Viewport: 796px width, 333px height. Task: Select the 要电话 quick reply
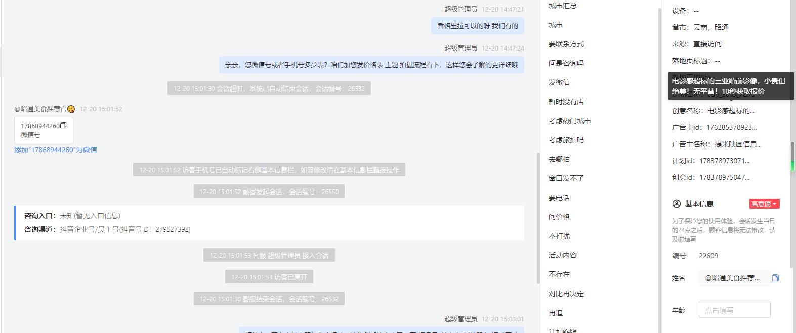(x=559, y=198)
